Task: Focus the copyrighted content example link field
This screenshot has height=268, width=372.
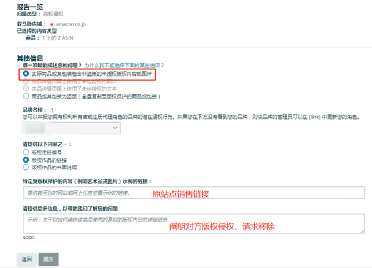Action: pyautogui.click(x=194, y=193)
